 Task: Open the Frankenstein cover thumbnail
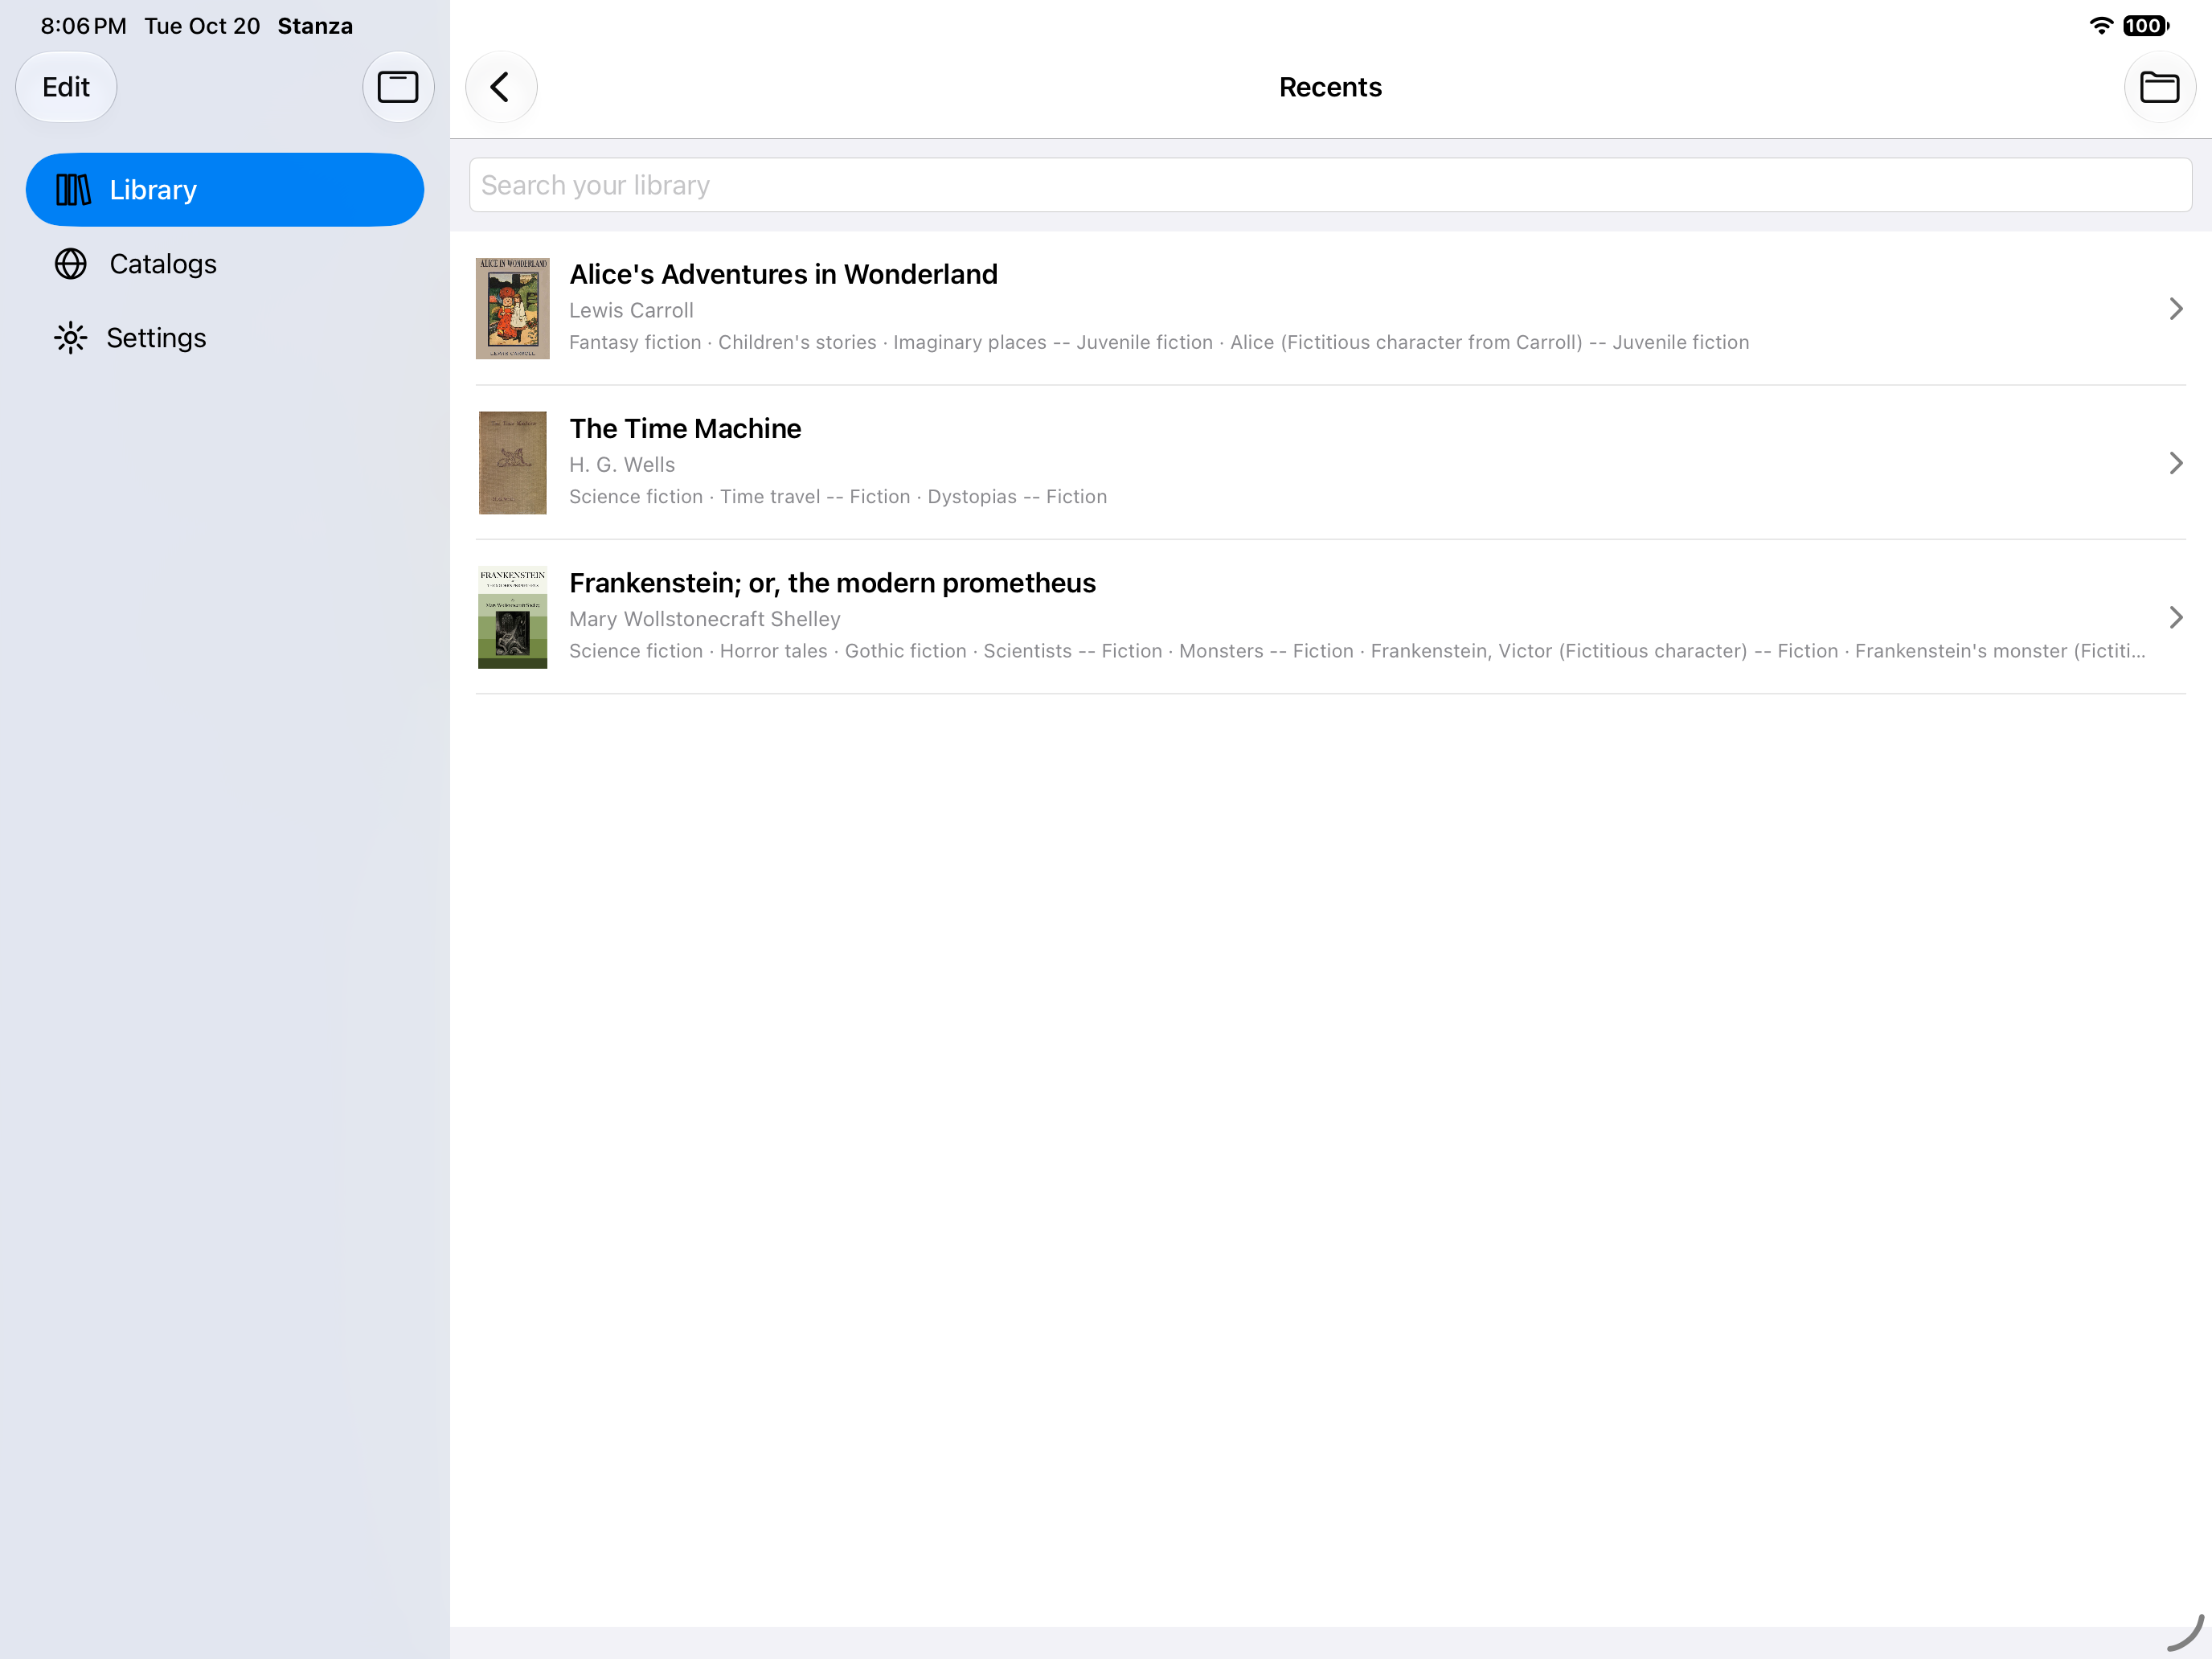(x=512, y=617)
